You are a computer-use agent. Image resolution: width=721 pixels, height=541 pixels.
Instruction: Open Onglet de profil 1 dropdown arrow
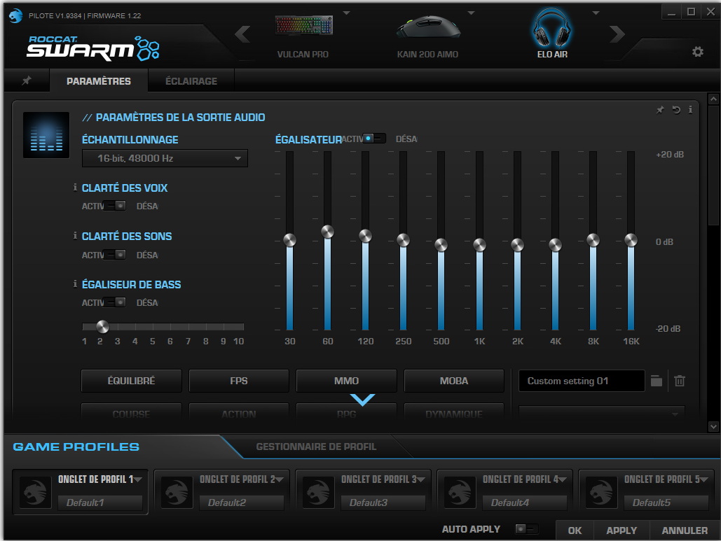pyautogui.click(x=138, y=479)
